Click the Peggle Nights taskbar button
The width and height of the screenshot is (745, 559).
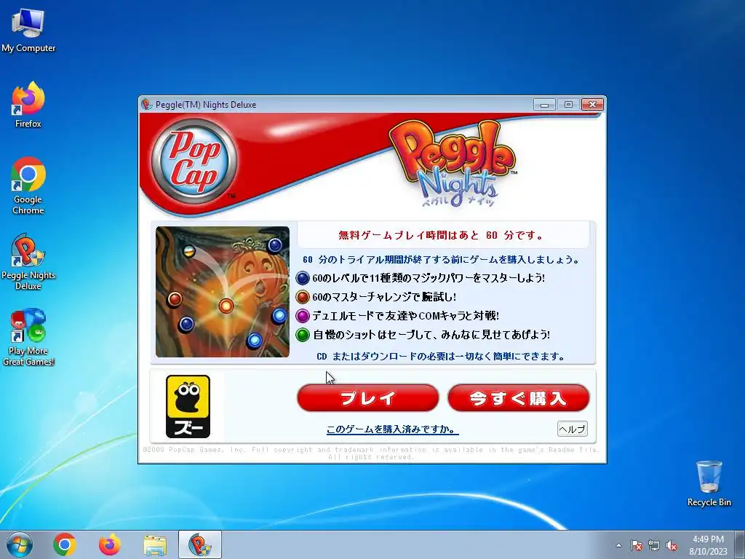pos(200,544)
